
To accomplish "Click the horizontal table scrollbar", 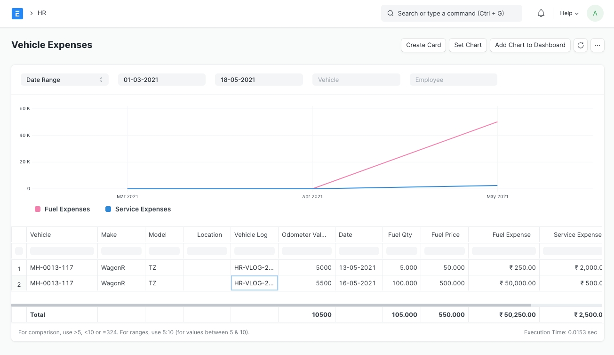I will (x=271, y=305).
